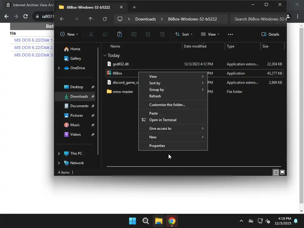The width and height of the screenshot is (304, 228).
Task: Go back in Chrome browser
Action: [x=7, y=16]
